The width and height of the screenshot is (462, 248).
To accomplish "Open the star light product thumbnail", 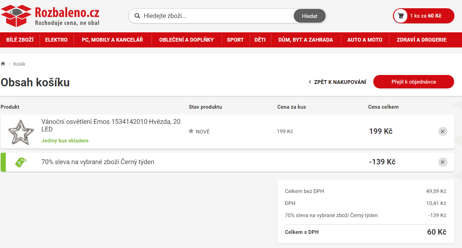I will (21, 132).
